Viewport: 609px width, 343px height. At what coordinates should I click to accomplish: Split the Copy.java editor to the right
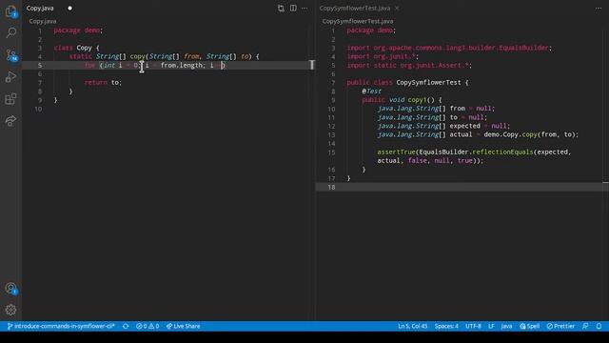pyautogui.click(x=293, y=9)
